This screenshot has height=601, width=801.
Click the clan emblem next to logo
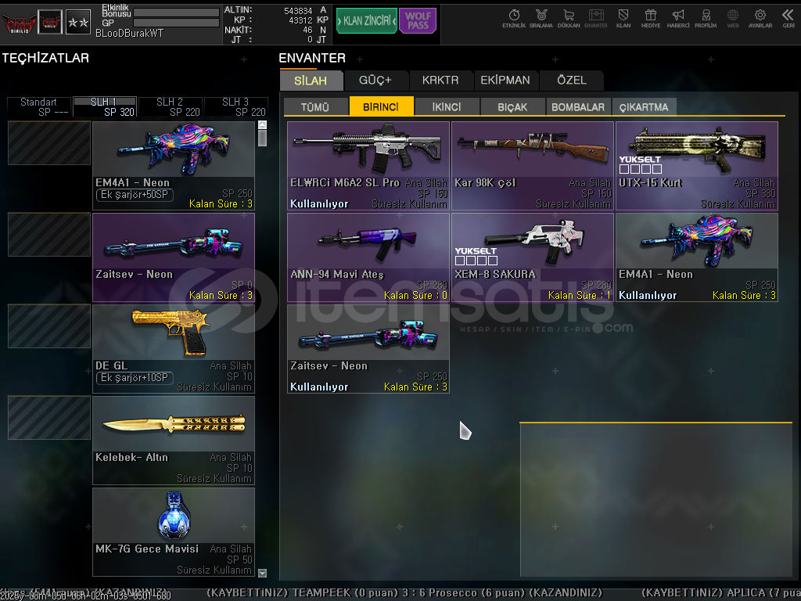[50, 23]
